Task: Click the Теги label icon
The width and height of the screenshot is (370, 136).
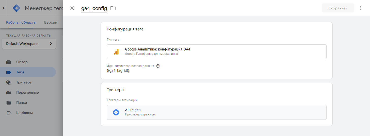Action: [9, 72]
